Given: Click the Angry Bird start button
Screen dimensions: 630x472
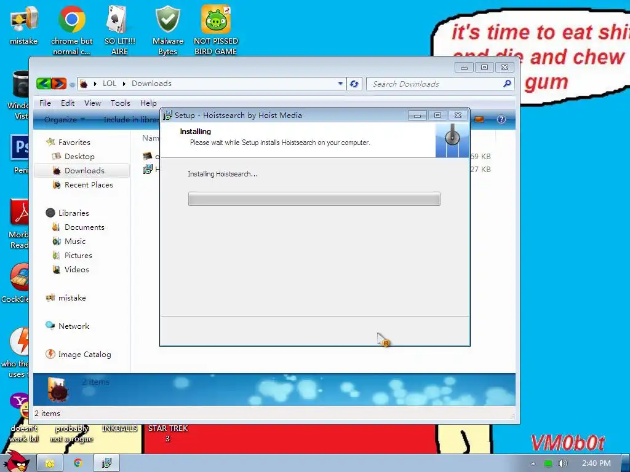Looking at the screenshot, I should [x=17, y=462].
